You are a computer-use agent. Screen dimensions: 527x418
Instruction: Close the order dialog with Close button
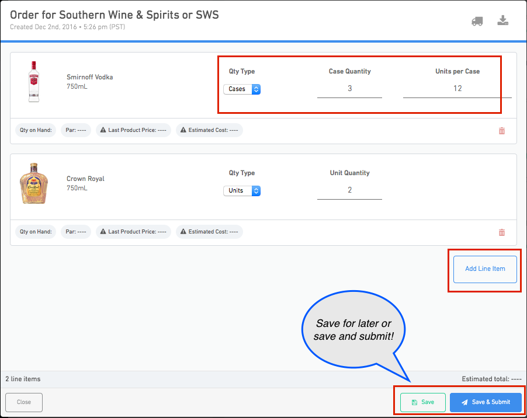pos(24,402)
